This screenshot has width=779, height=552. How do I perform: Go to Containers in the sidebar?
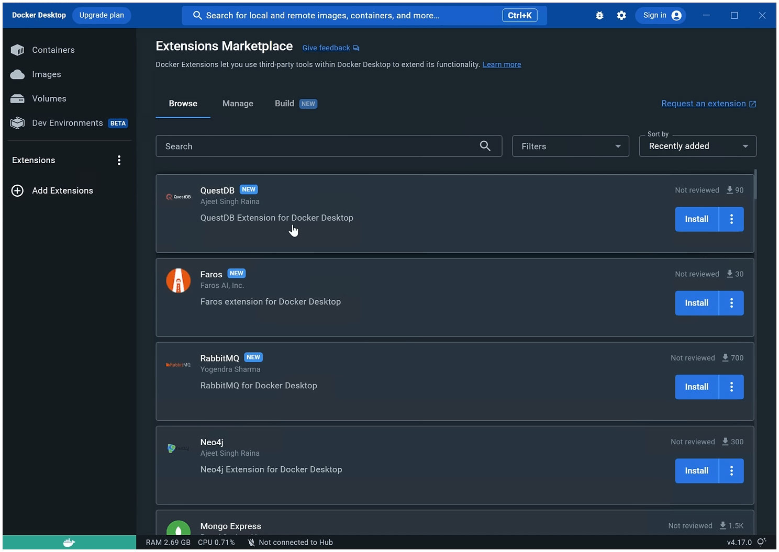[x=53, y=50]
